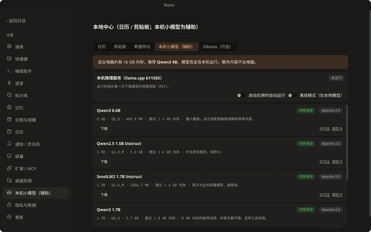Click the 快捷键 keyboard icon
Screen dimensions: 371x232
(9, 59)
